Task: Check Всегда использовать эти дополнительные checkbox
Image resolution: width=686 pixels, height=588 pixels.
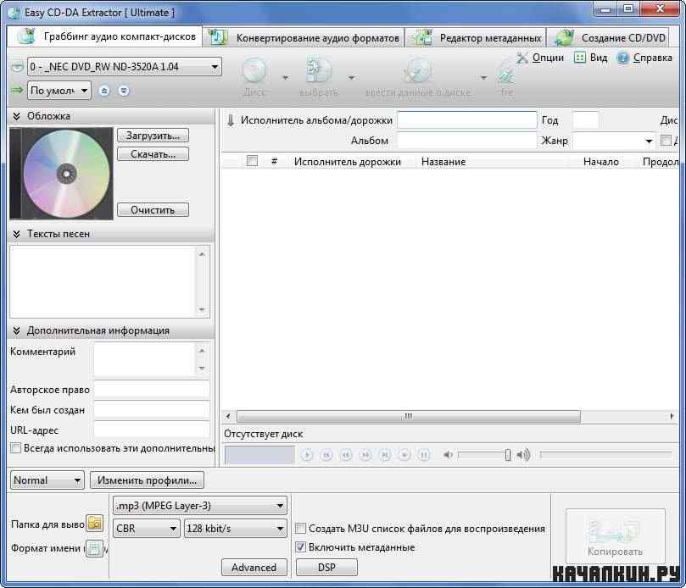Action: pyautogui.click(x=16, y=447)
